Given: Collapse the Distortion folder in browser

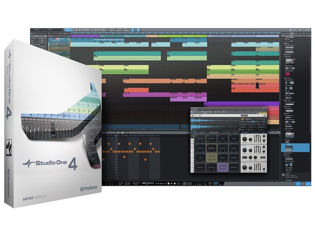Looking at the screenshot, I should click(x=284, y=54).
